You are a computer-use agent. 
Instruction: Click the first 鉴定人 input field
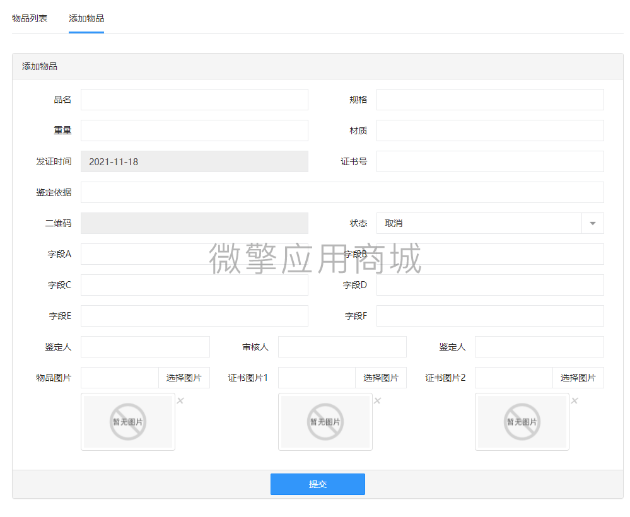coord(146,347)
